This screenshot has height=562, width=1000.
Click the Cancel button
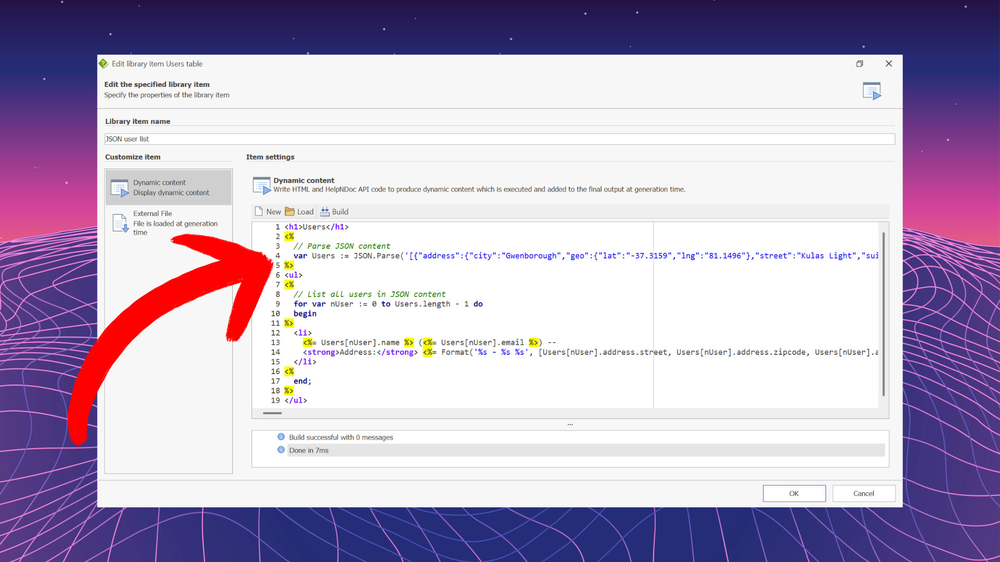tap(864, 493)
